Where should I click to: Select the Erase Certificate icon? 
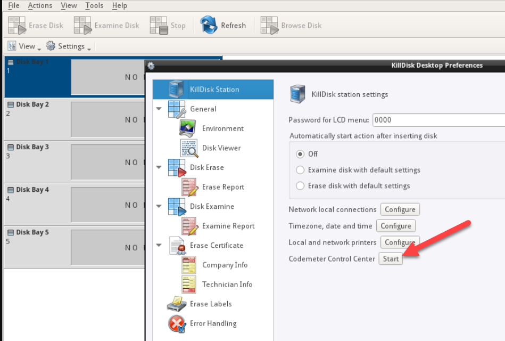tap(177, 246)
